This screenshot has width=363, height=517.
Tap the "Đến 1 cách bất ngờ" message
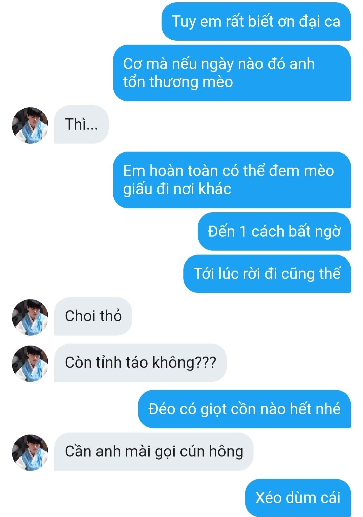274,232
